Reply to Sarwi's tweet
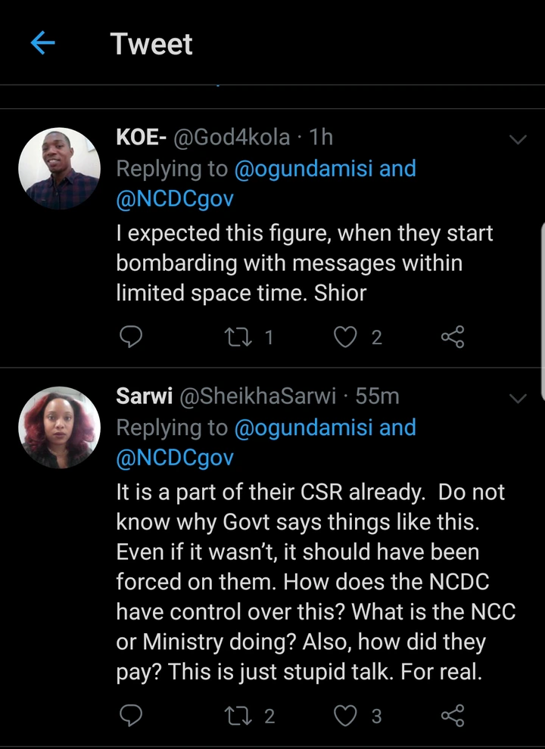Screen dimensions: 545x749 [x=132, y=716]
